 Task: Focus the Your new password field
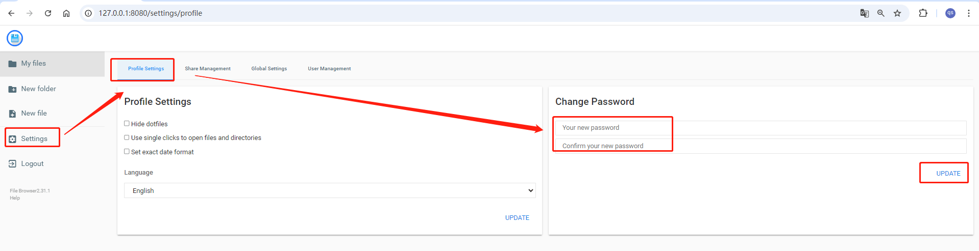(761, 128)
